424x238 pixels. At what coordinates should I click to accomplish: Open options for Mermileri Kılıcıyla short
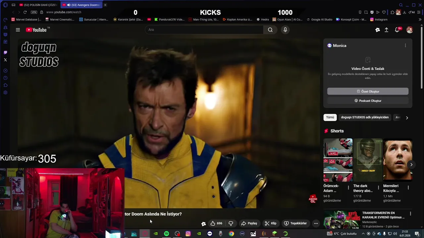tap(408, 188)
